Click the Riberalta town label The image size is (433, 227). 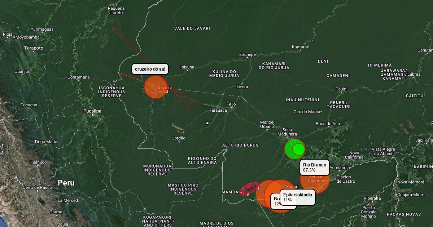tap(372, 198)
